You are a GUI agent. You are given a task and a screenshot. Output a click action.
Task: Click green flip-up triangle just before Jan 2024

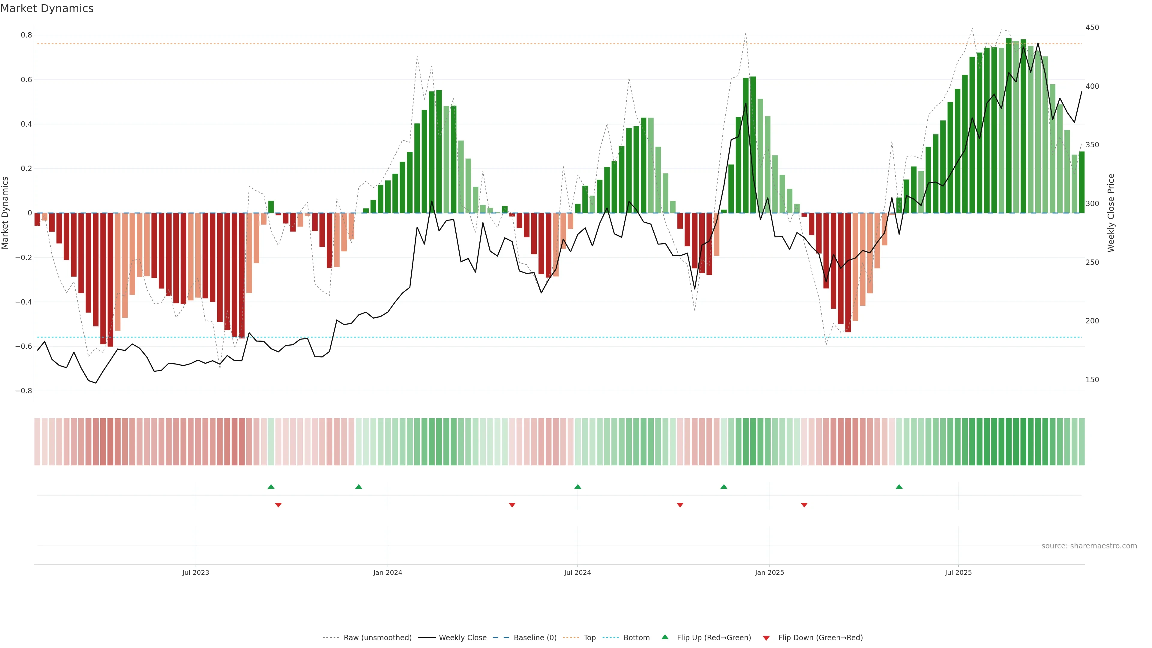coord(359,487)
